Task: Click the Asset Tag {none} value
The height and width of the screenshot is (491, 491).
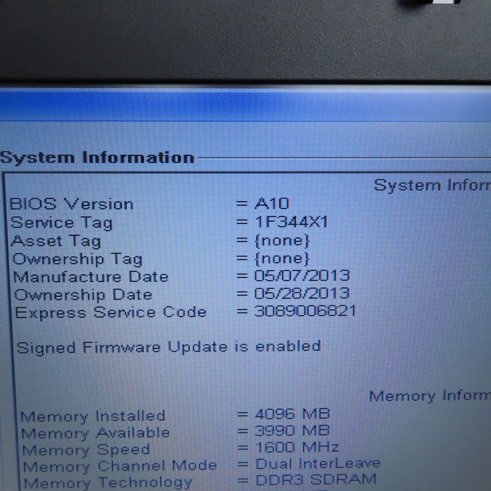Action: [x=282, y=240]
